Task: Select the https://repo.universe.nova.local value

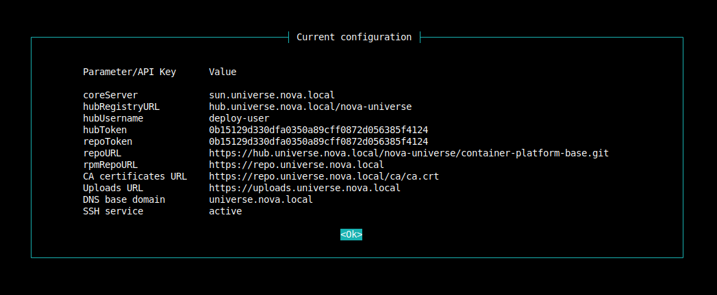Action: 297,165
